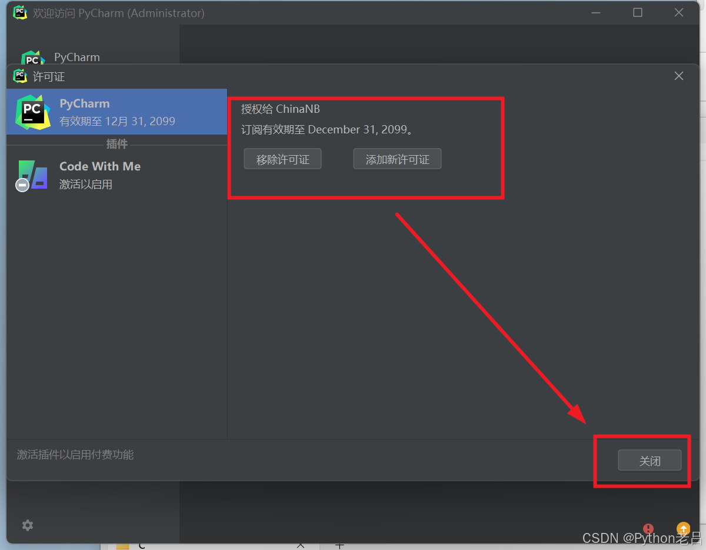Screen dimensions: 706x550
Task: Click the 移除许可证 button
Action: pos(282,159)
